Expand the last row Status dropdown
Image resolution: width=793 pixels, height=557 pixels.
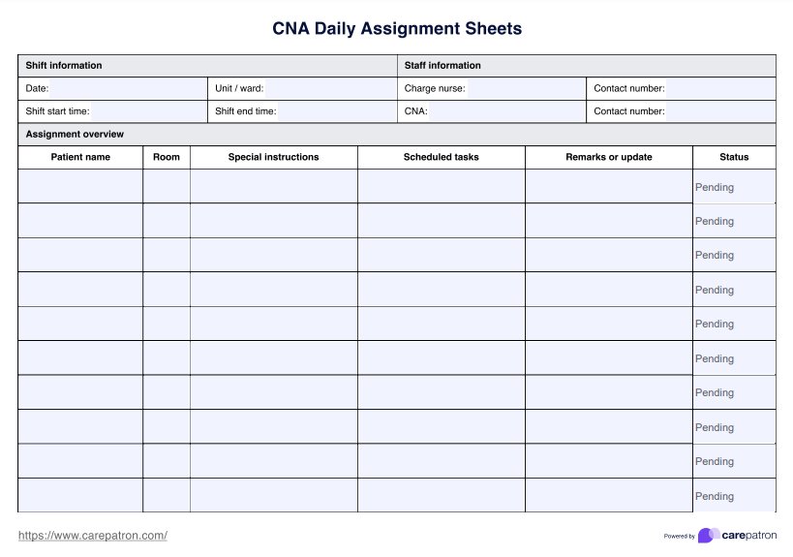click(x=734, y=496)
